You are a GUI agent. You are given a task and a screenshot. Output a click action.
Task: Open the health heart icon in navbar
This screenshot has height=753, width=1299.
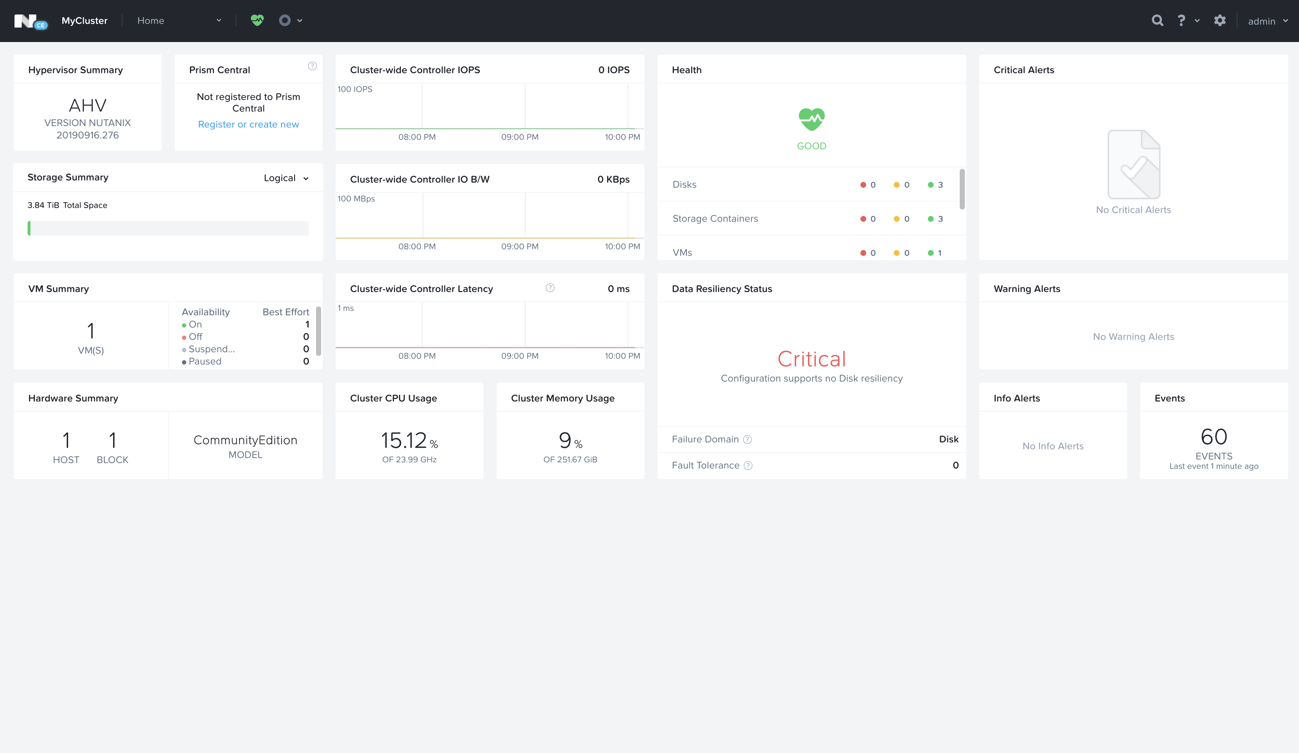point(257,20)
